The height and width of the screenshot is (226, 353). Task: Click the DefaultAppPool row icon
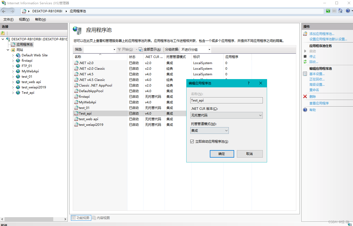(x=76, y=91)
